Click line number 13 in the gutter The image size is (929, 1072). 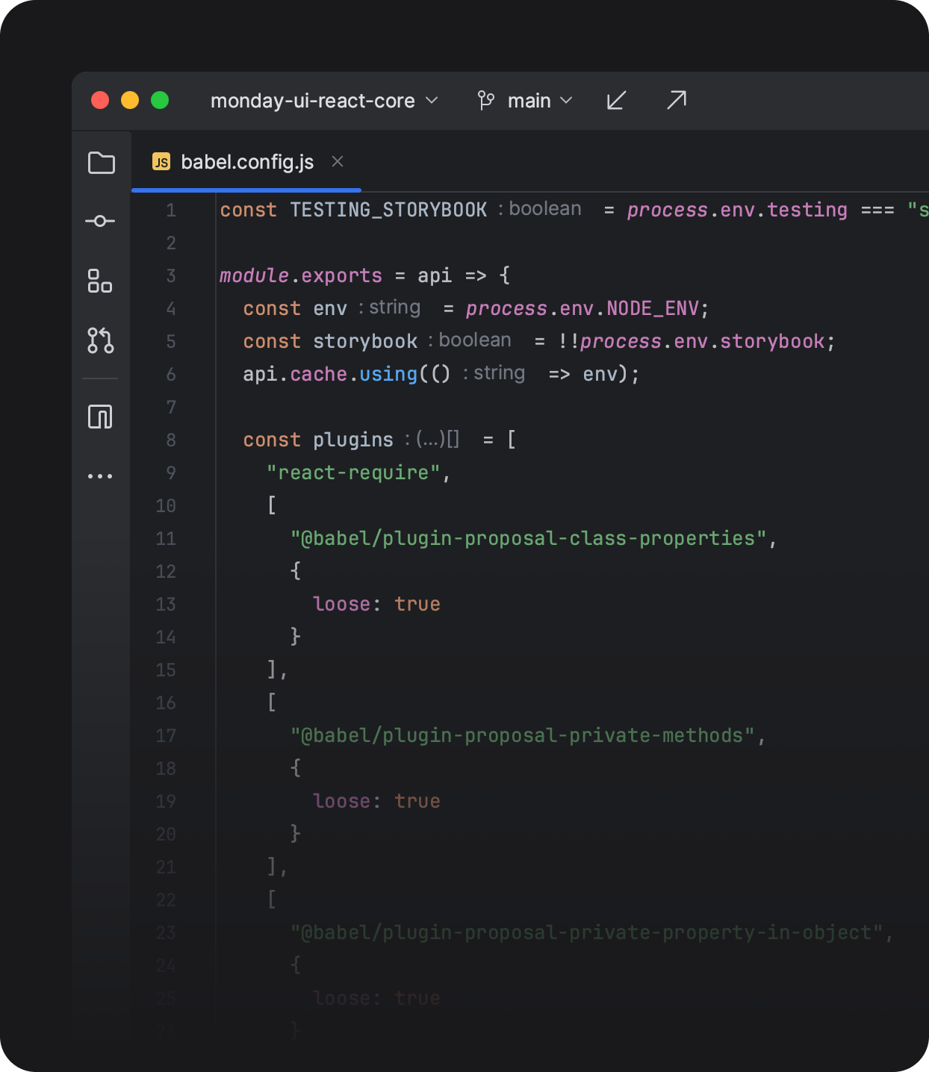166,605
